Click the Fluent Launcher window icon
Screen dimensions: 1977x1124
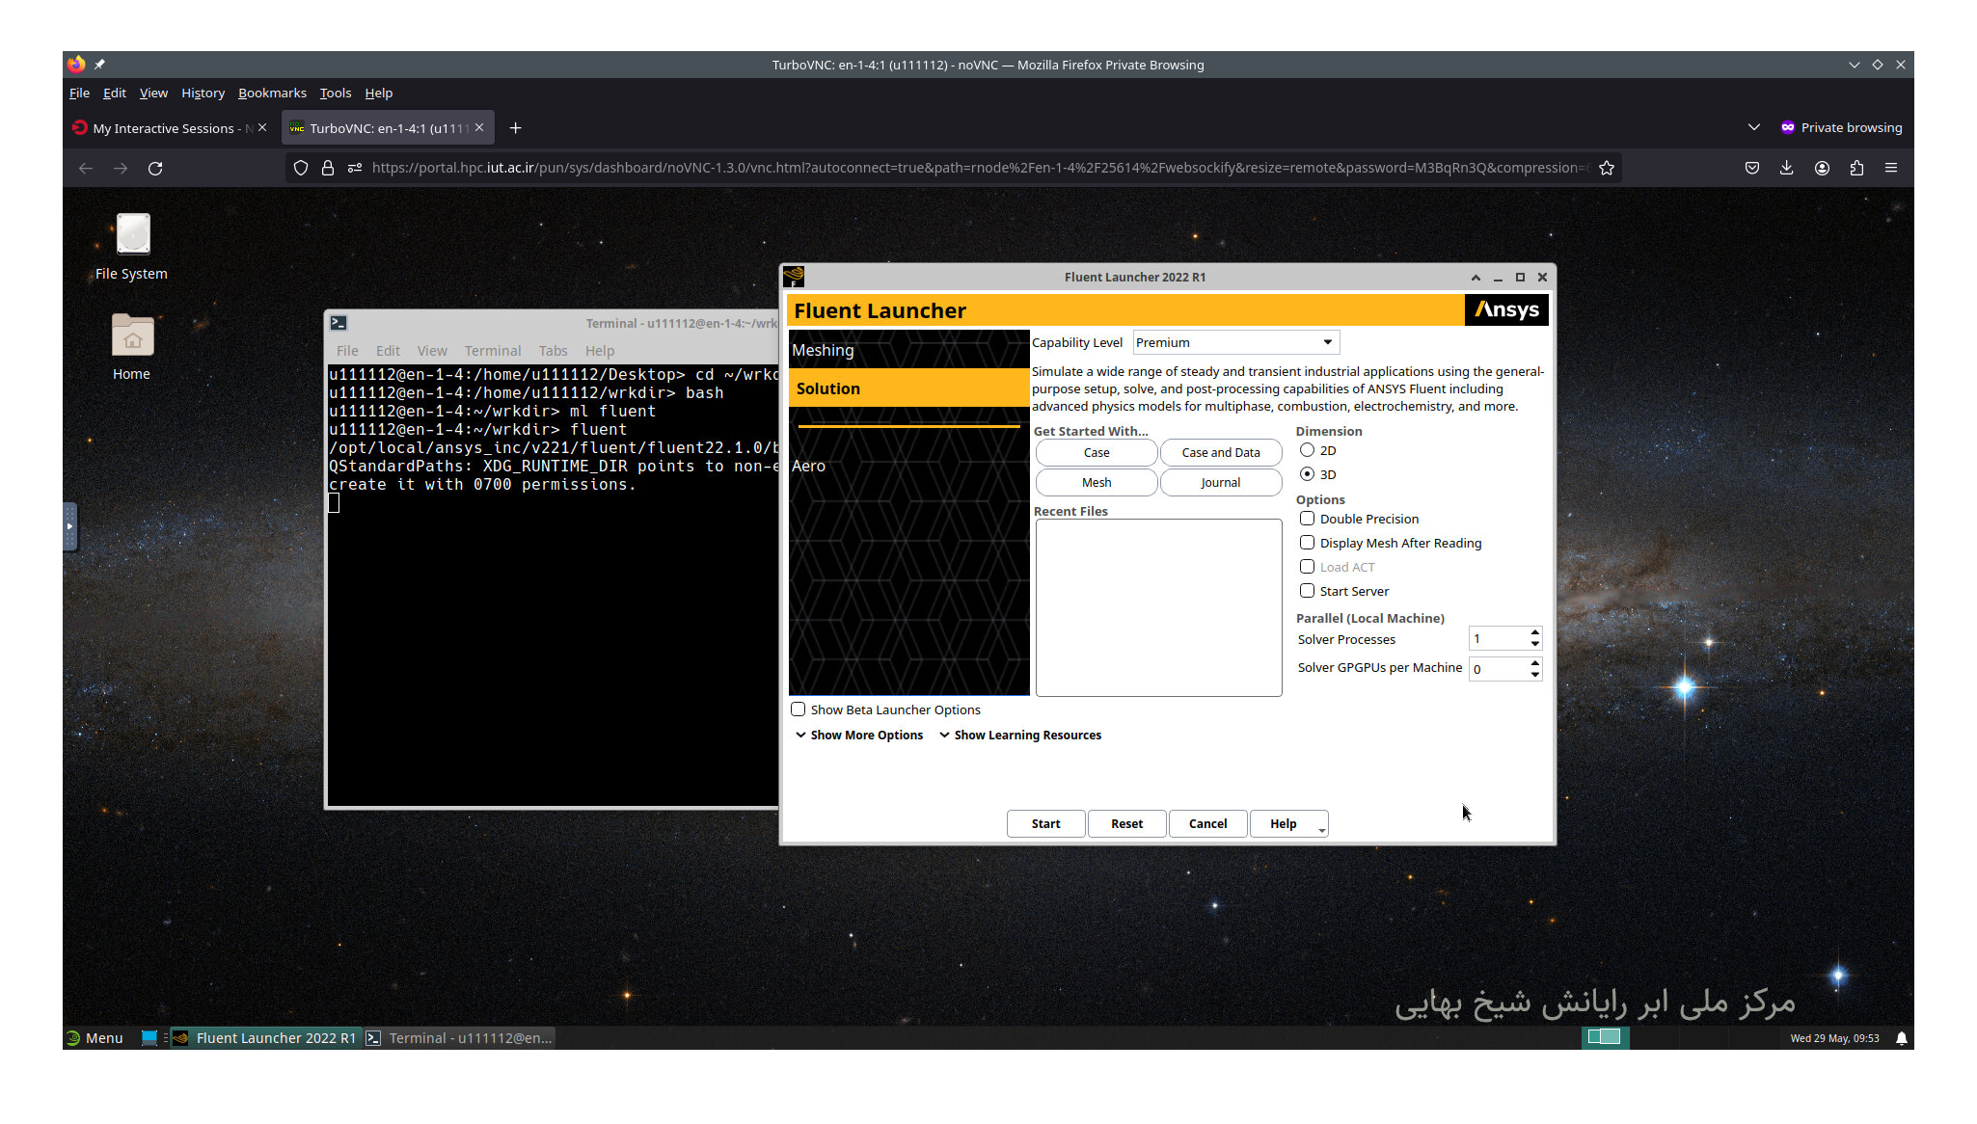[x=794, y=277]
